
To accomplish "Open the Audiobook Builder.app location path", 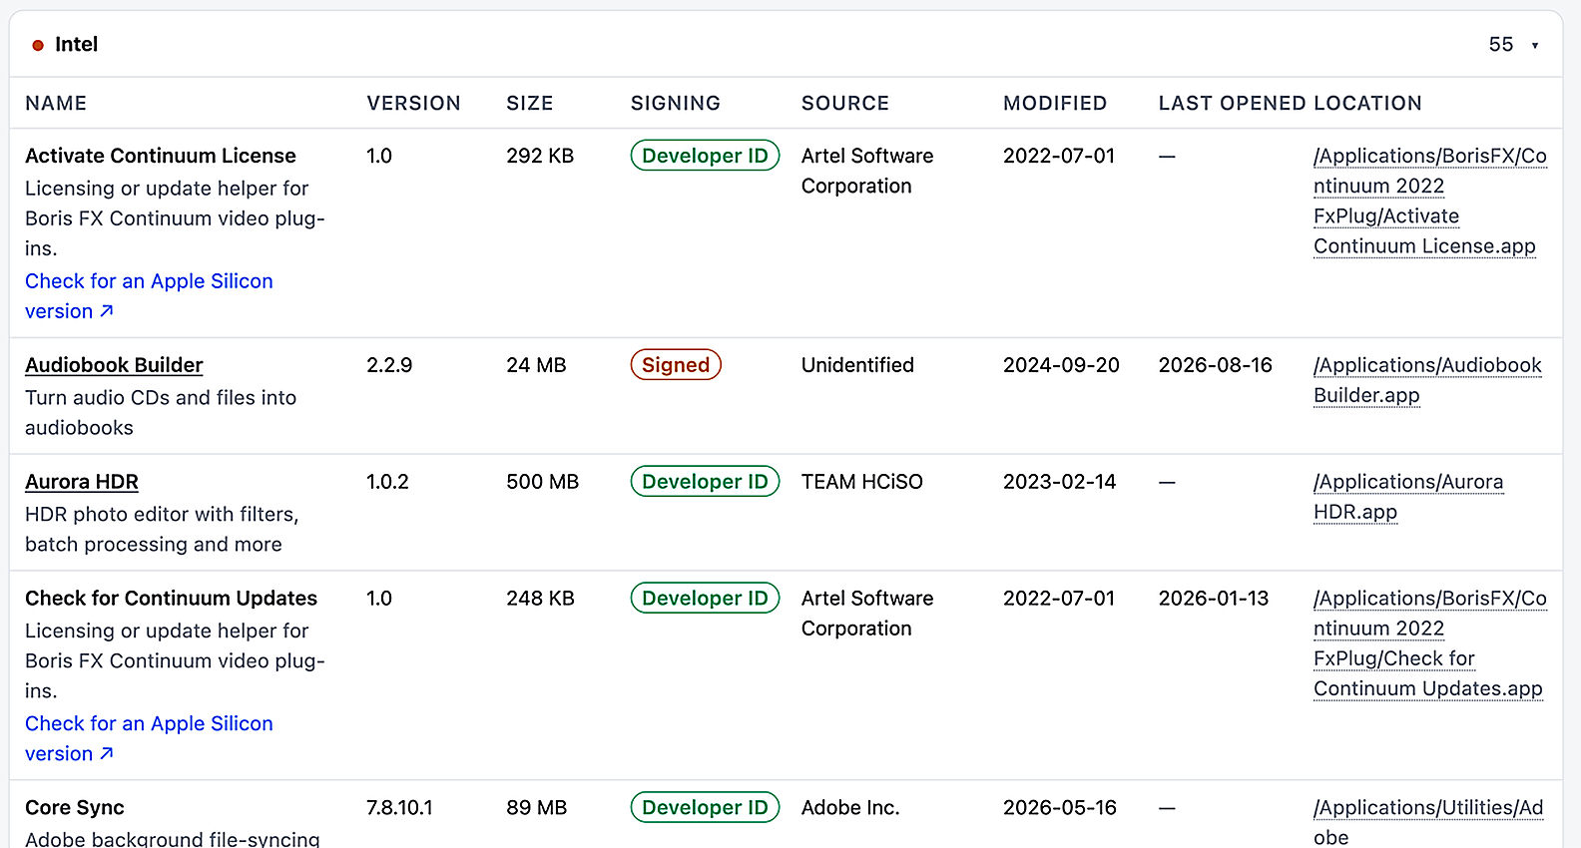I will pos(1427,380).
